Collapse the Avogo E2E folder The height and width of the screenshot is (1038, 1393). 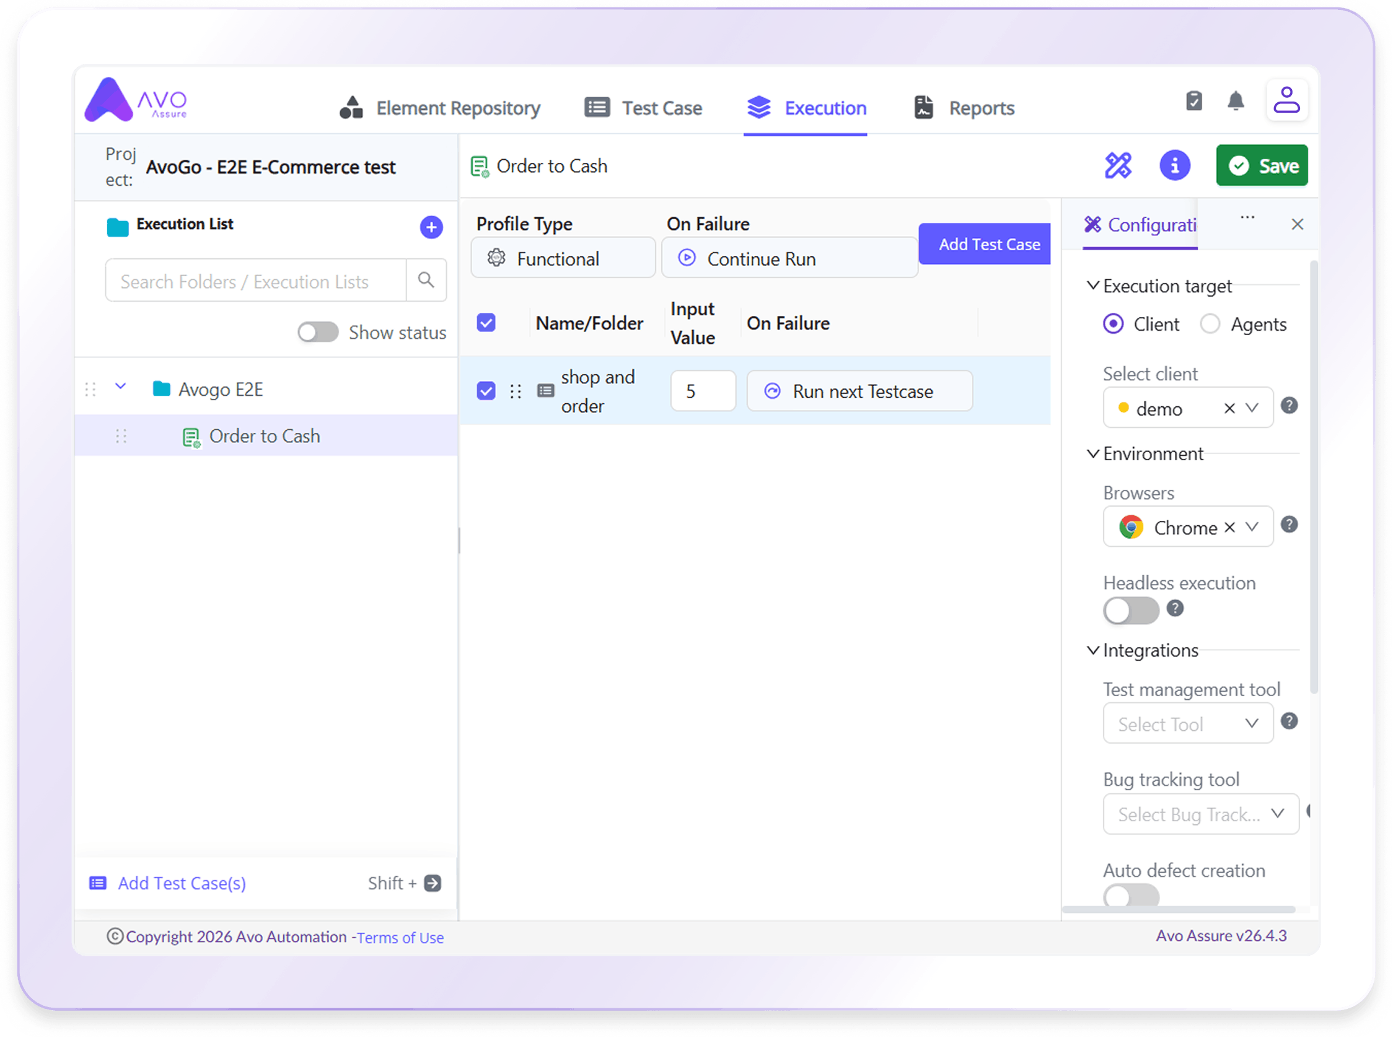click(121, 388)
